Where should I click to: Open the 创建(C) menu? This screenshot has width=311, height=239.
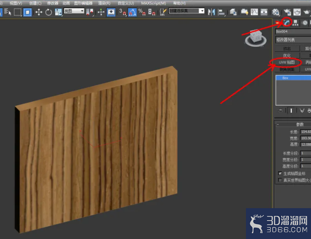tap(35, 3)
